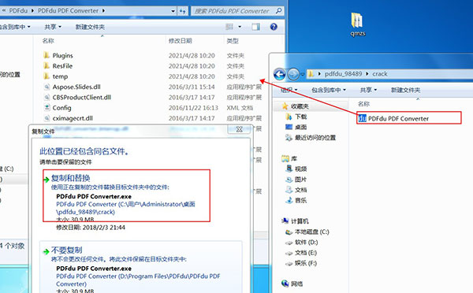Open the view options dropdown arrow

(x=240, y=27)
